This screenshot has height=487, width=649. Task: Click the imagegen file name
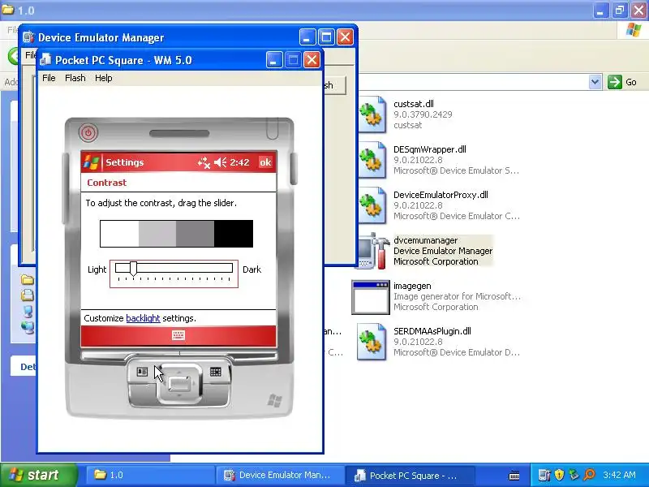pos(412,286)
